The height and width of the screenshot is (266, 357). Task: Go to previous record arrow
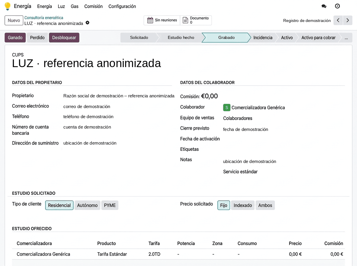(x=338, y=20)
